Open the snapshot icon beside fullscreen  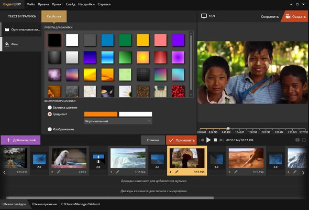click(x=297, y=140)
